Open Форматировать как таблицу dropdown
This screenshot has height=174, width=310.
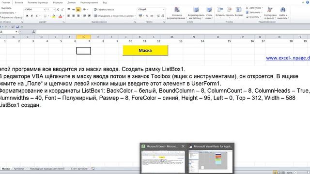pos(196,13)
